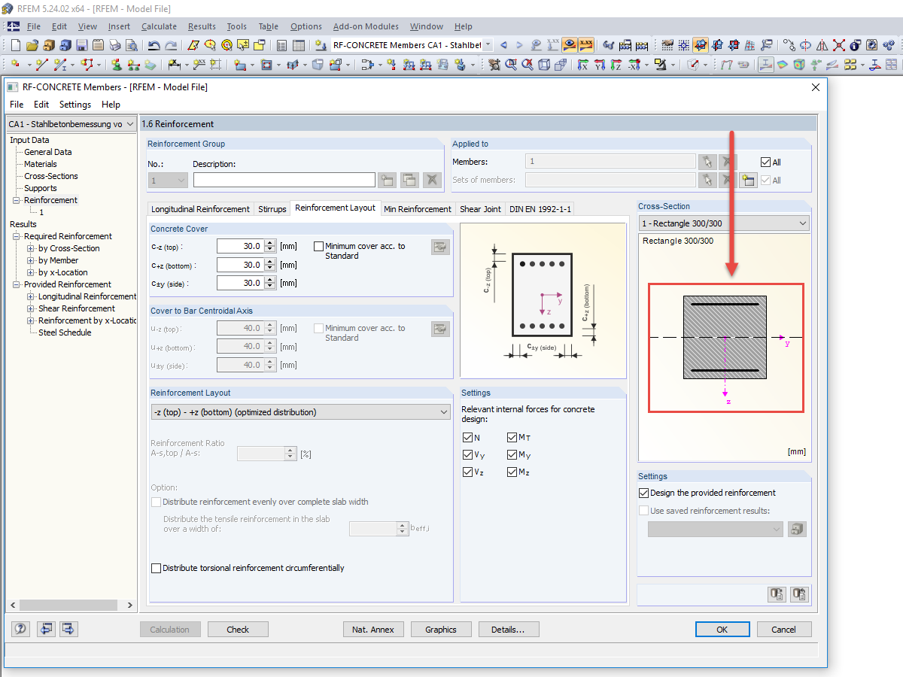This screenshot has height=677, width=903.
Task: Click the Print icon in the main toolbar
Action: tap(115, 45)
